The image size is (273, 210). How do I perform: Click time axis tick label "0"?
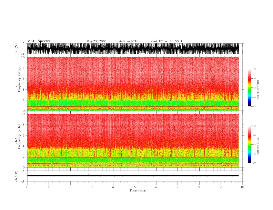click(27, 187)
